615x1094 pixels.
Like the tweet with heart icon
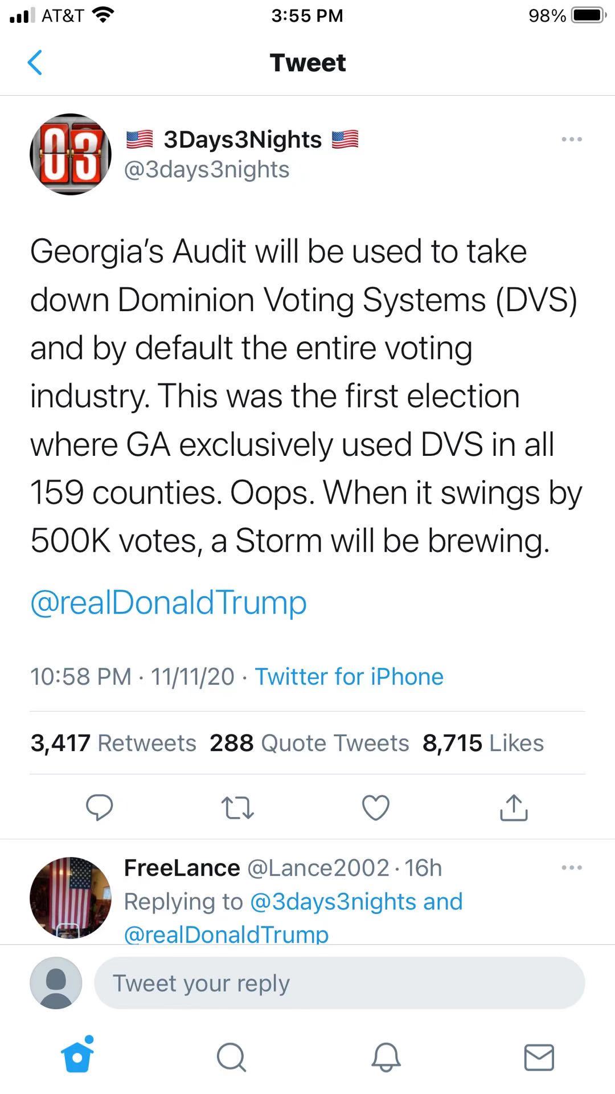(x=376, y=807)
